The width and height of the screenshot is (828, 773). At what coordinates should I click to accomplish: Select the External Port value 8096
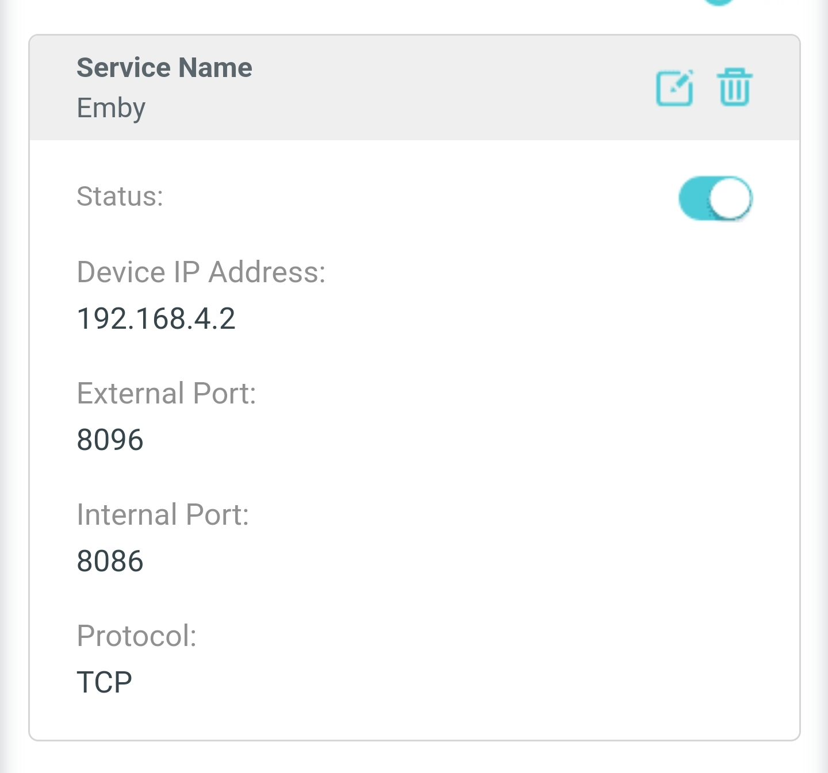pyautogui.click(x=110, y=440)
